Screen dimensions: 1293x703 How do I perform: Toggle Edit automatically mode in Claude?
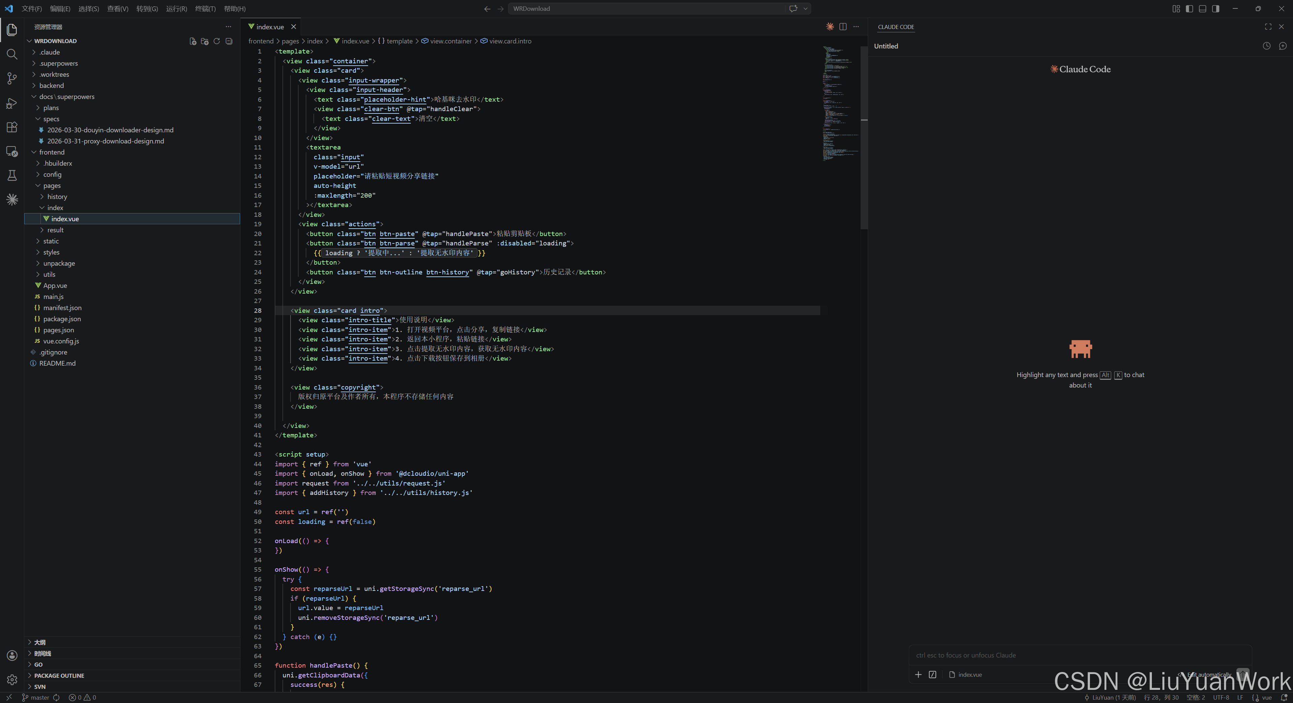pos(1205,674)
